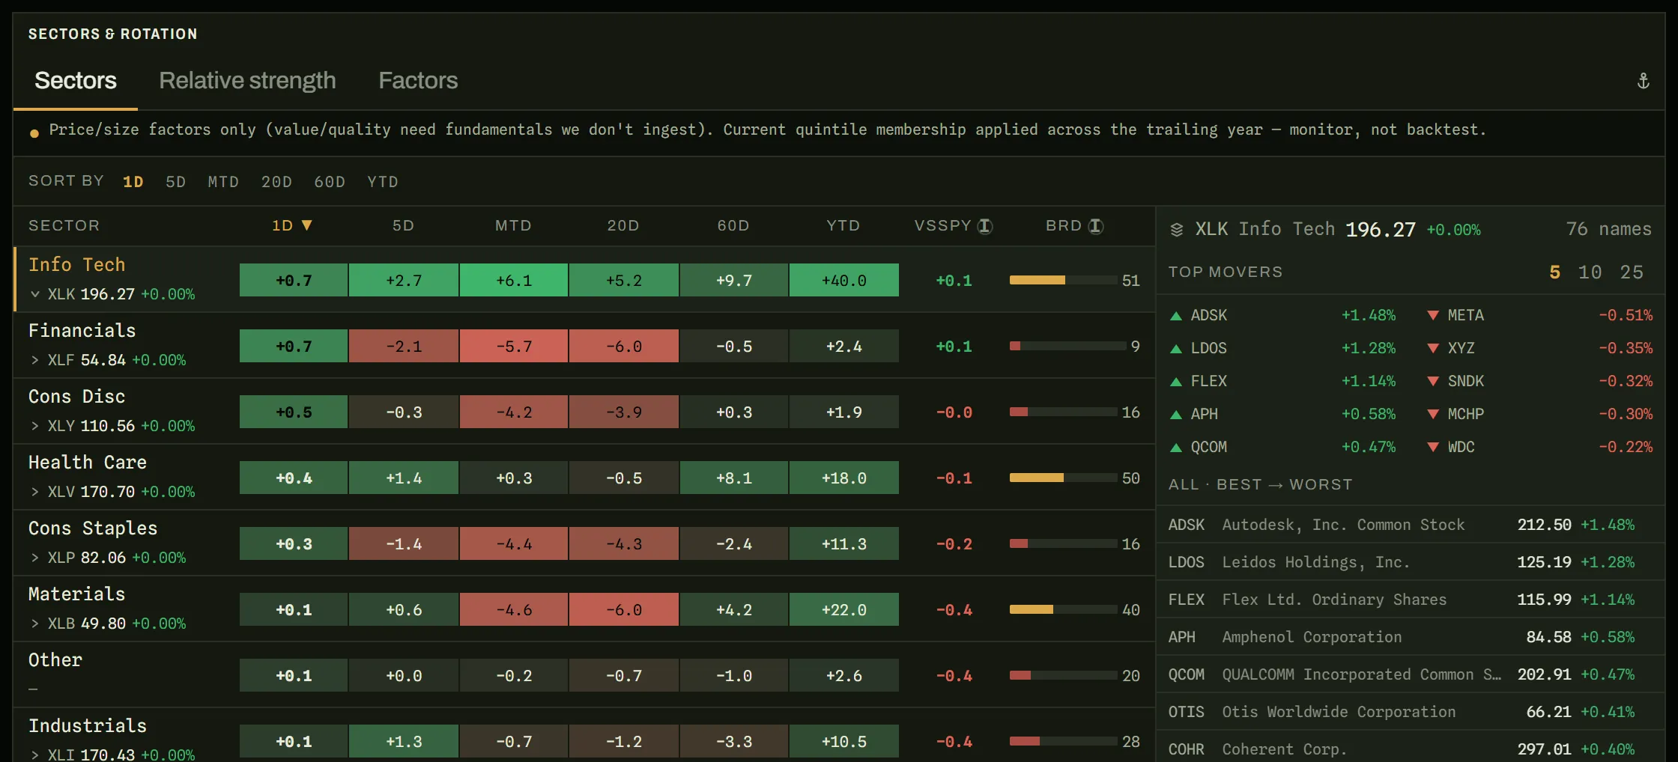Click the layers icon beside XLK Info Tech
The height and width of the screenshot is (762, 1678).
click(x=1177, y=230)
